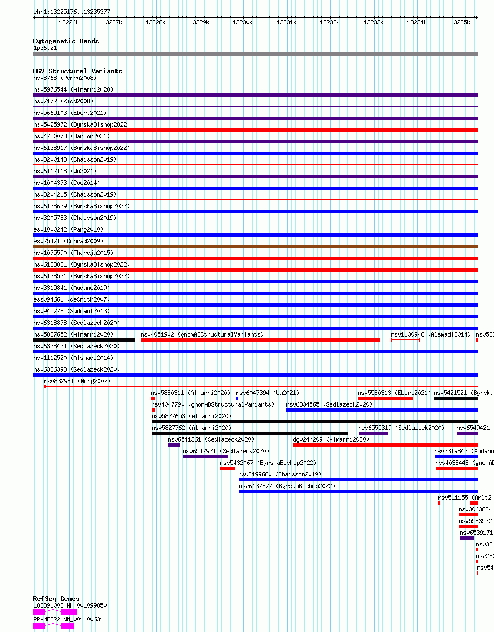Click the nsv5880311 (Almarri2020) label

point(191,393)
